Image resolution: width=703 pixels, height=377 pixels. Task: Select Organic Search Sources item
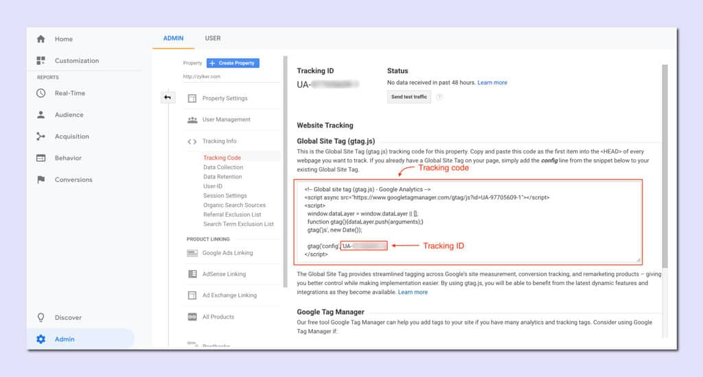(235, 205)
